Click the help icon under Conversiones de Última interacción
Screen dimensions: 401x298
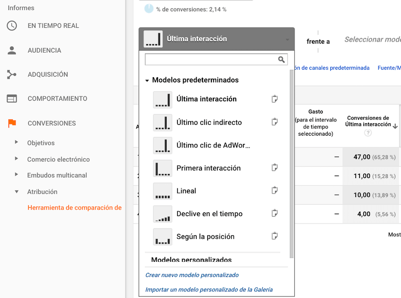pyautogui.click(x=368, y=133)
